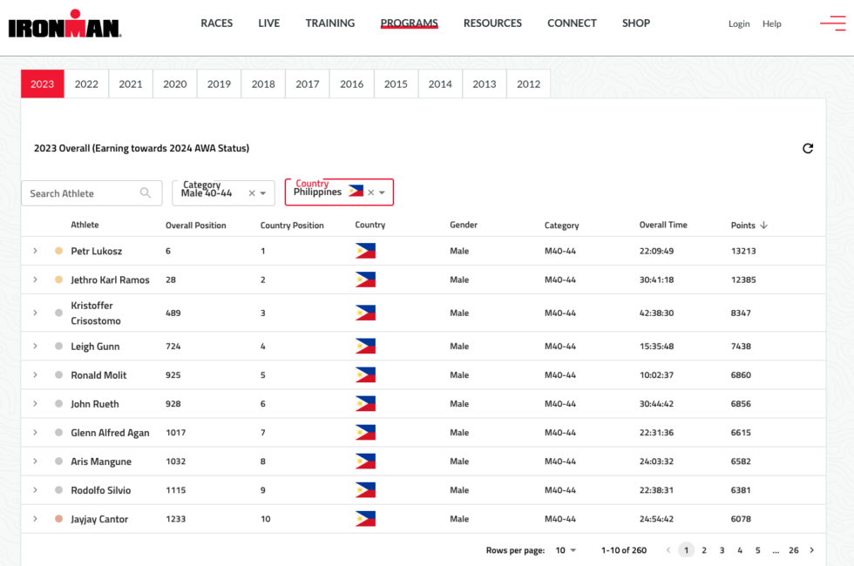This screenshot has width=854, height=566.
Task: Click Jethro Karl Ramos's gold status dot
Action: pyautogui.click(x=59, y=280)
